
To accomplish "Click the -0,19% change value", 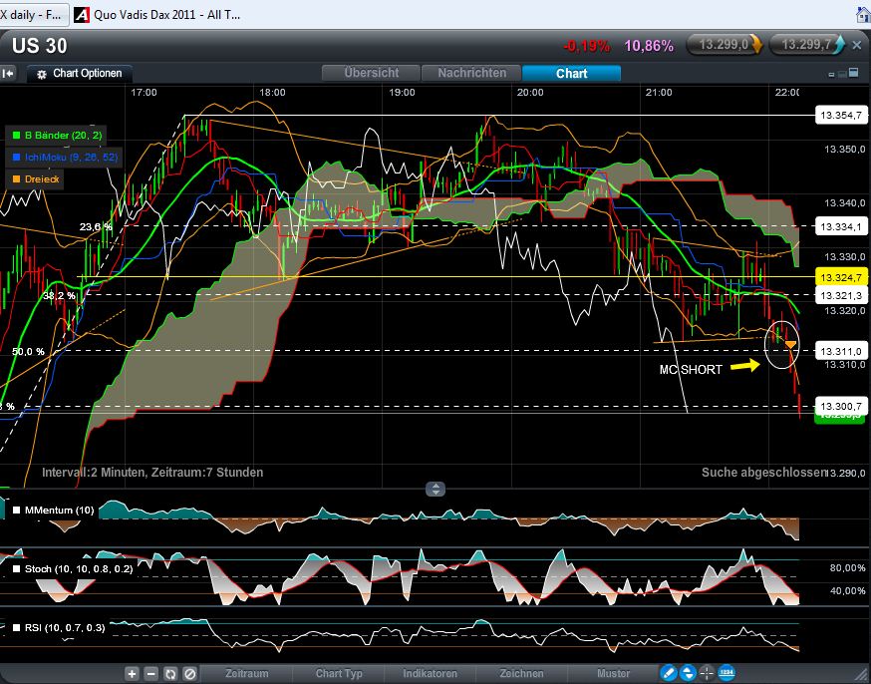I will (586, 46).
